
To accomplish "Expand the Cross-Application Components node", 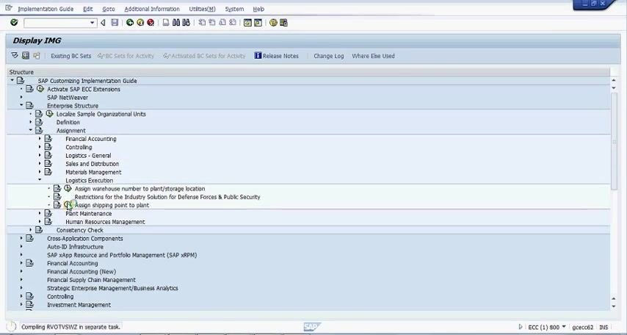I will point(21,238).
